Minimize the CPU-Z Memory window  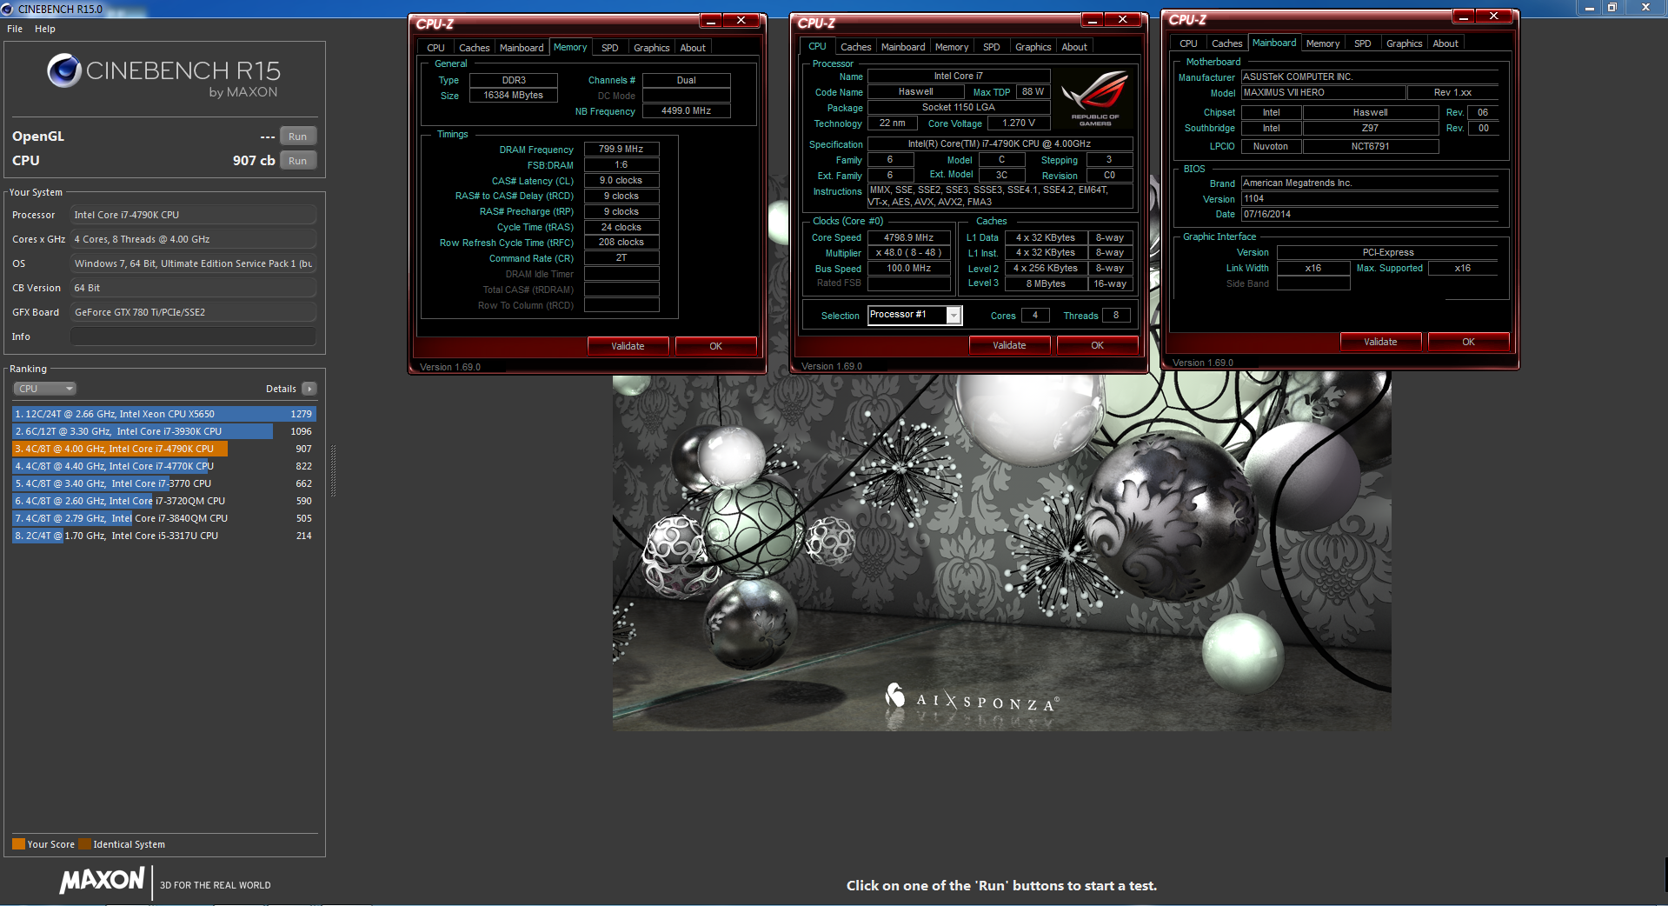coord(711,21)
